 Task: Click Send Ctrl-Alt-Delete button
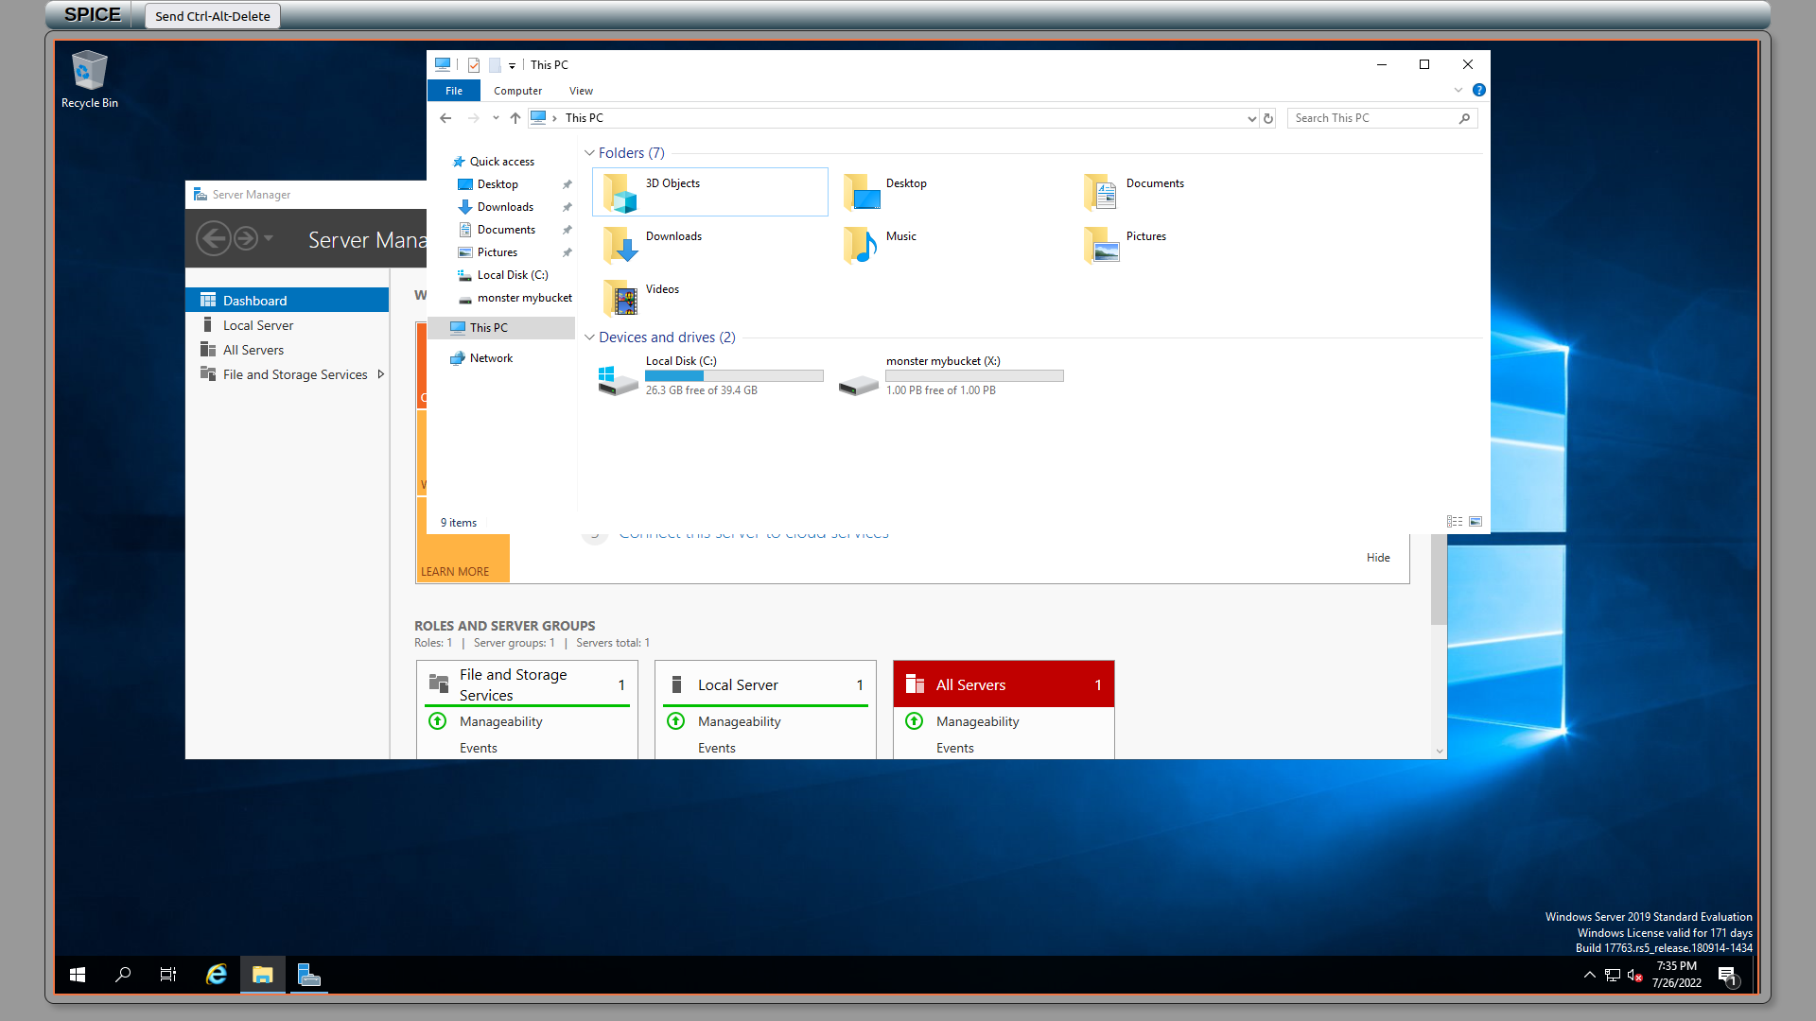212,16
